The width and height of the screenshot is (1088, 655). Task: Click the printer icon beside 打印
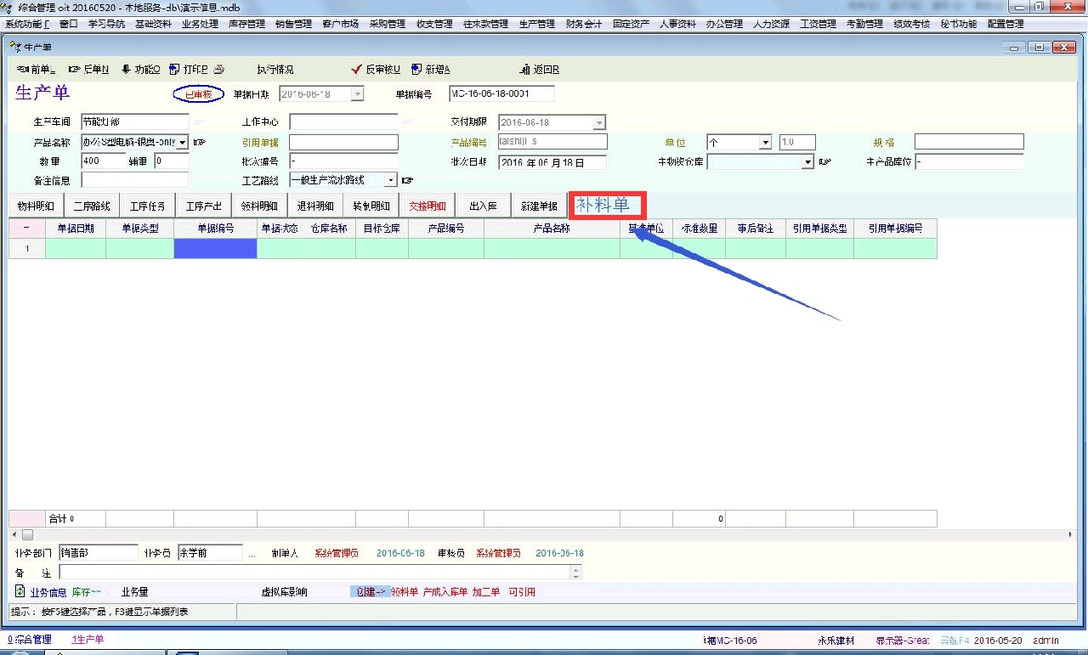(x=218, y=69)
